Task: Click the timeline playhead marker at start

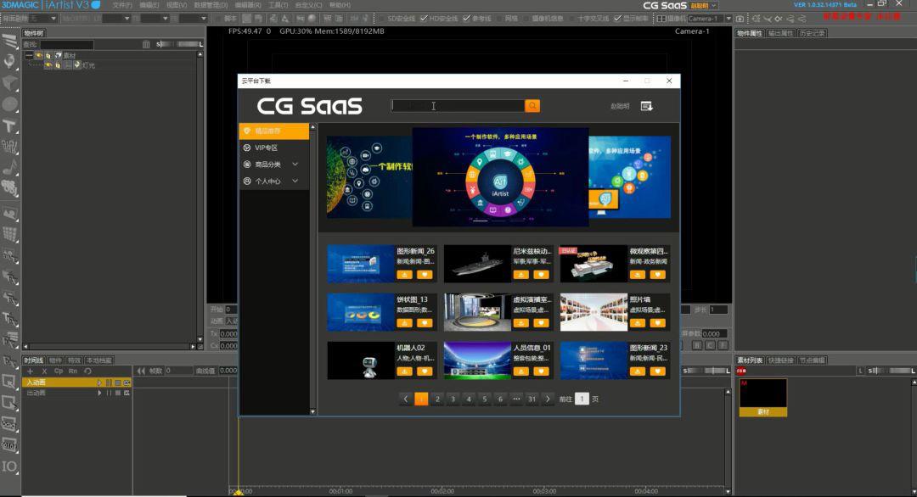Action: (238, 492)
